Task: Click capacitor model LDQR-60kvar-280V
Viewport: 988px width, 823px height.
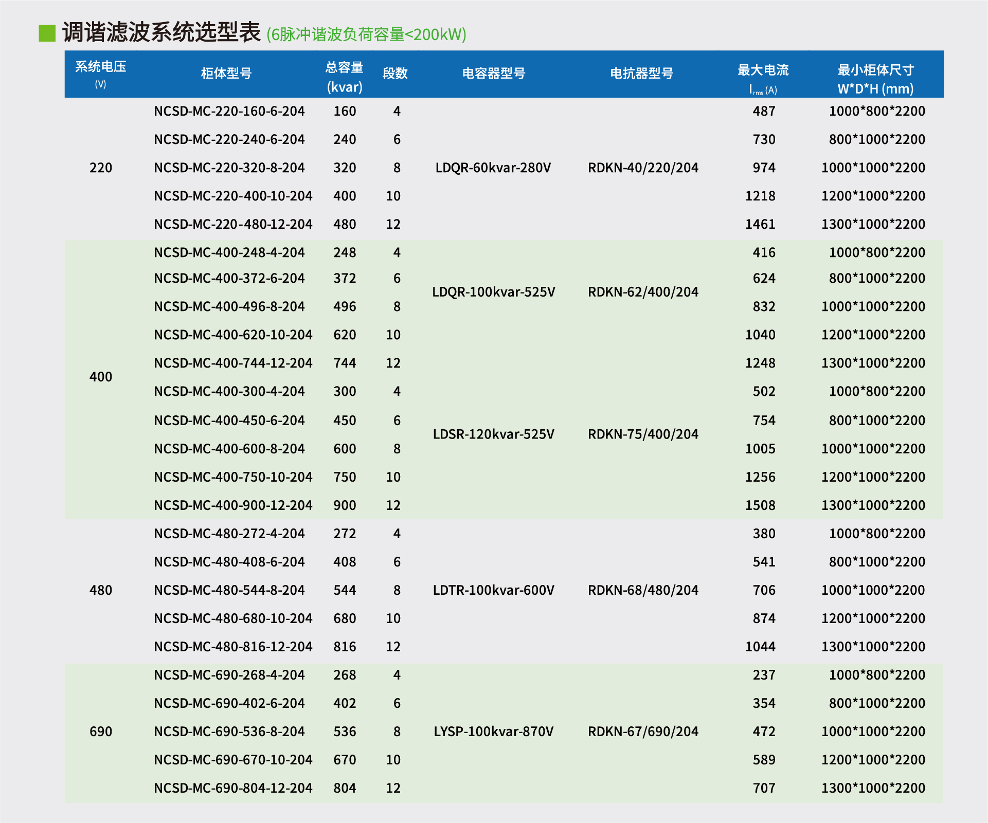Action: point(493,168)
